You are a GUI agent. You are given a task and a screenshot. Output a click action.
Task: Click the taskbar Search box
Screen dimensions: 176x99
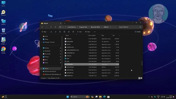(x=80, y=97)
